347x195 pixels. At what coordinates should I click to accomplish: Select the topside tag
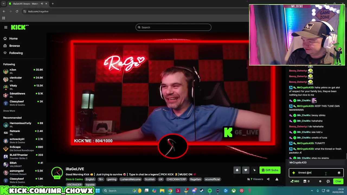90,185
